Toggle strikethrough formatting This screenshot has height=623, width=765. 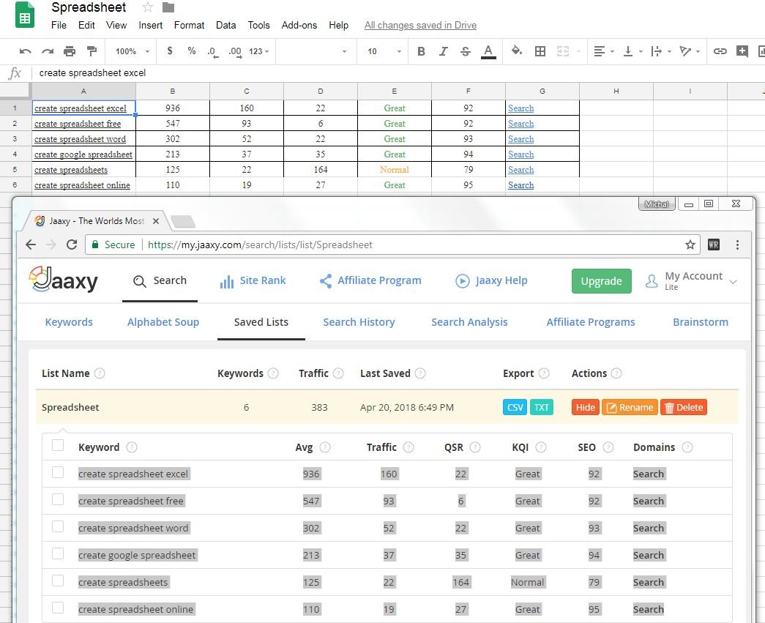[466, 51]
